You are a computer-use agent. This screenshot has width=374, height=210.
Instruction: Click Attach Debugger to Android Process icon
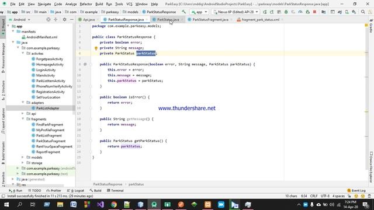[308, 12]
